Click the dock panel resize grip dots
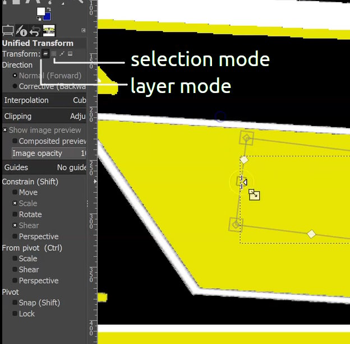This screenshot has height=344, width=350. 87,203
